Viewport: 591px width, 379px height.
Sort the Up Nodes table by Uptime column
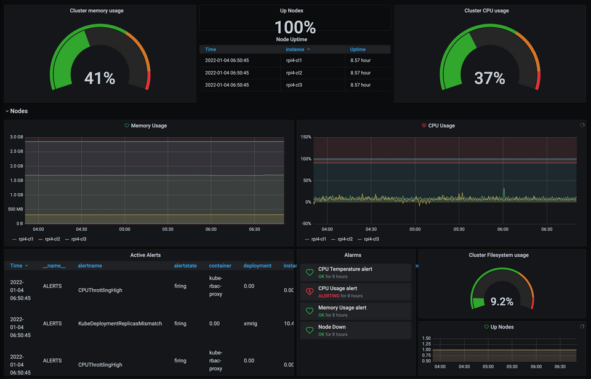(358, 49)
